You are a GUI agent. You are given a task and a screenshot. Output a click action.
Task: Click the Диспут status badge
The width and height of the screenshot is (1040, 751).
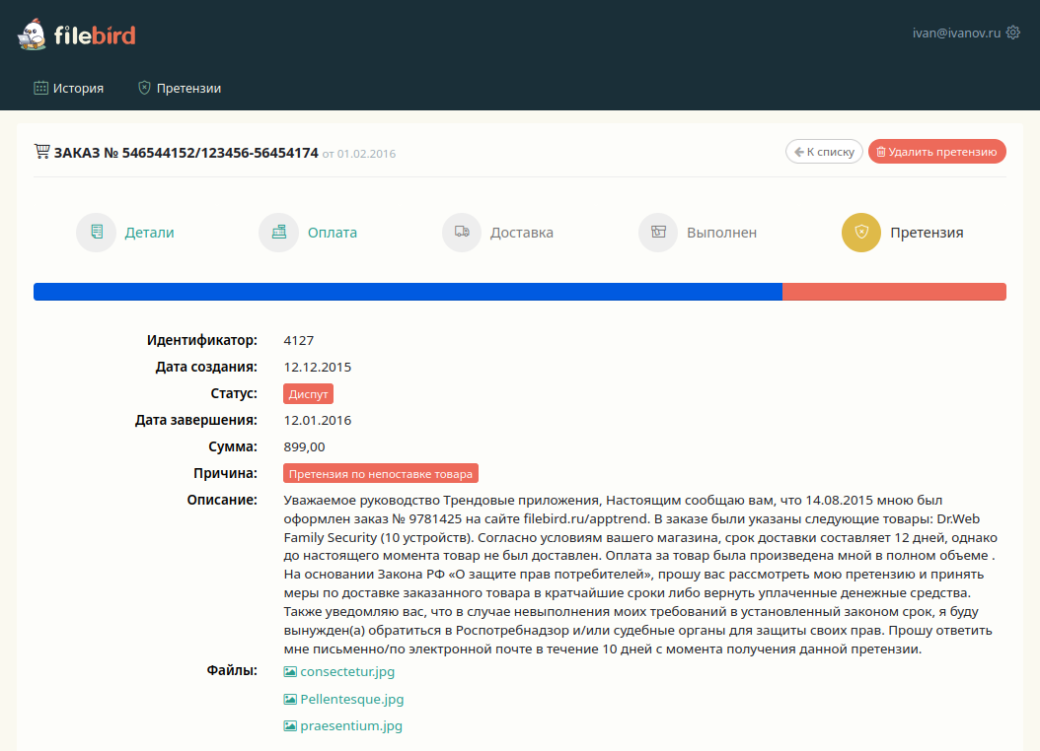point(308,394)
